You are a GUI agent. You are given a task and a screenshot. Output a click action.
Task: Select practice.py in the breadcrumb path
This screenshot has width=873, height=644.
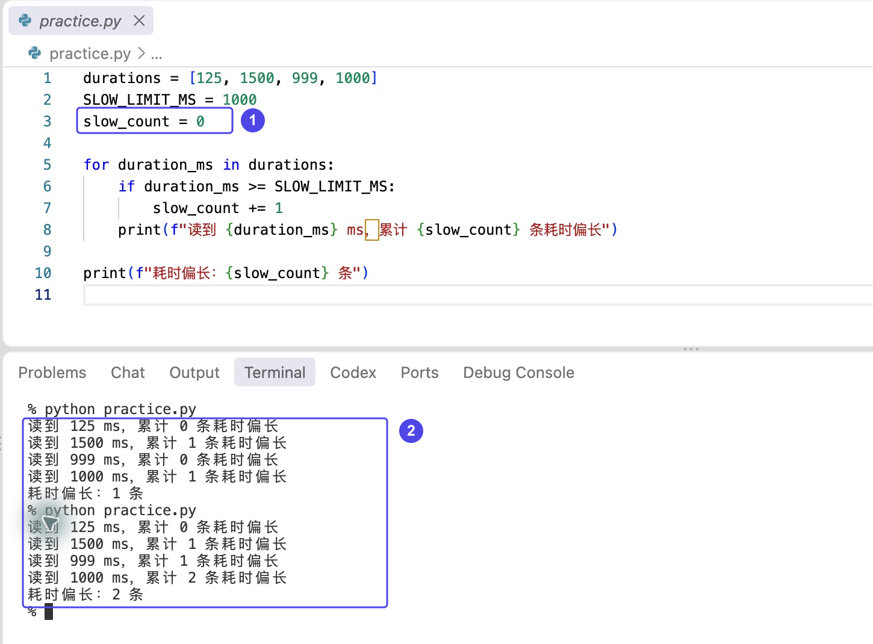pyautogui.click(x=90, y=54)
